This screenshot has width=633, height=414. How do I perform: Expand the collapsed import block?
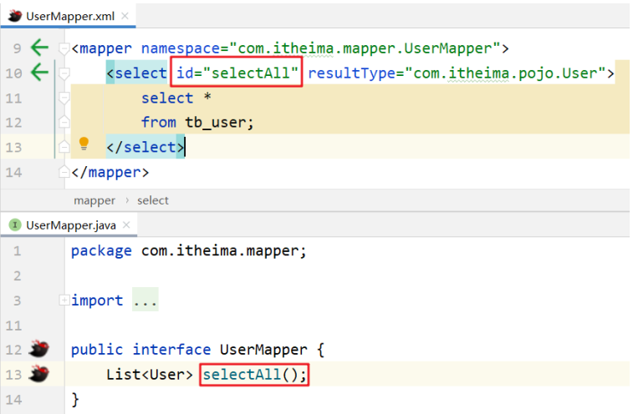point(64,300)
